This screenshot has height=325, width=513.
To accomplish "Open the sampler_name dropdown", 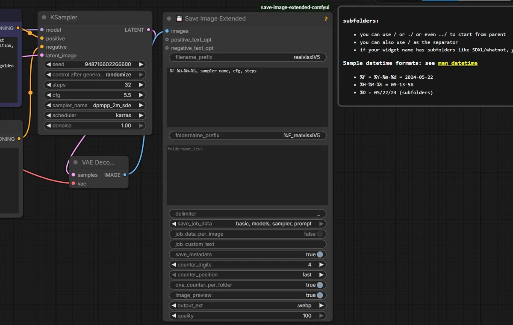I will pos(95,105).
